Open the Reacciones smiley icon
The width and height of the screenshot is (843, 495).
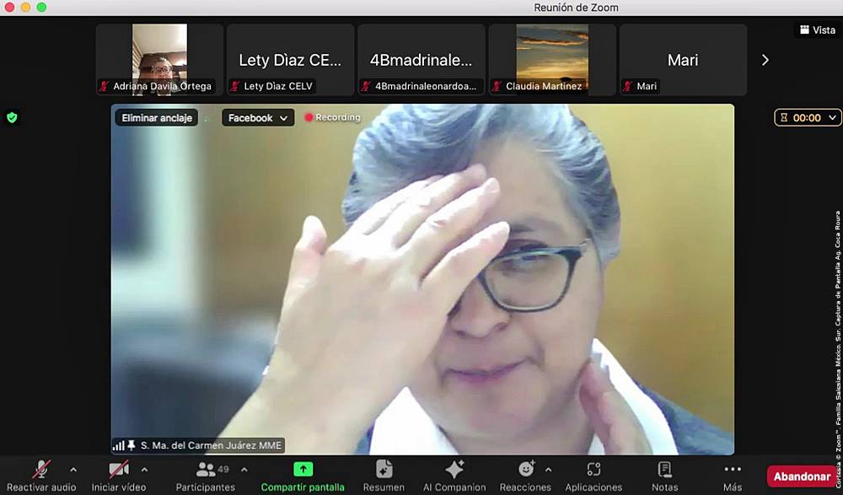526,469
